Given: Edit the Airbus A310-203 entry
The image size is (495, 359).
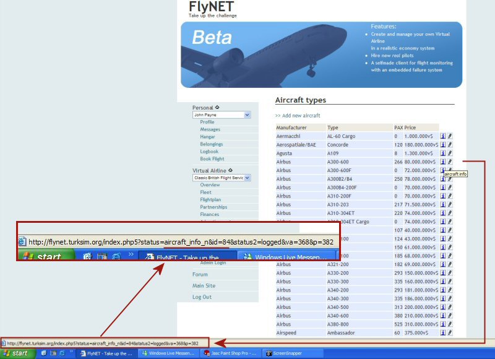Looking at the screenshot, I should pyautogui.click(x=450, y=204).
